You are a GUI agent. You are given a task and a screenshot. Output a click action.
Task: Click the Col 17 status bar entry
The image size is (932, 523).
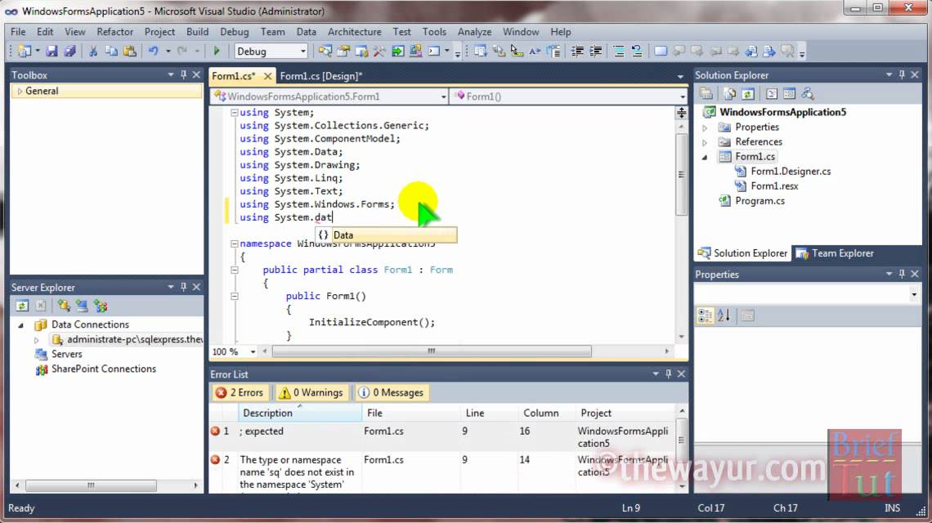point(711,508)
